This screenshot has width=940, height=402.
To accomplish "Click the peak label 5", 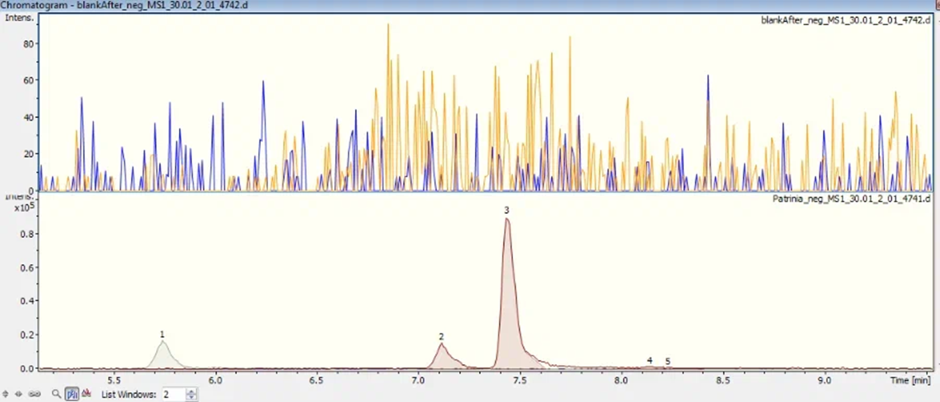I will [667, 362].
